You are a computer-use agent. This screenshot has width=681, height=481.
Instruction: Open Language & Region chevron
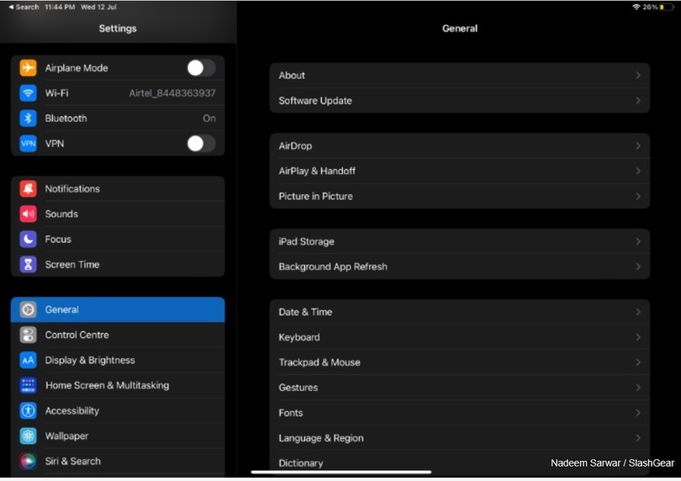(x=638, y=438)
